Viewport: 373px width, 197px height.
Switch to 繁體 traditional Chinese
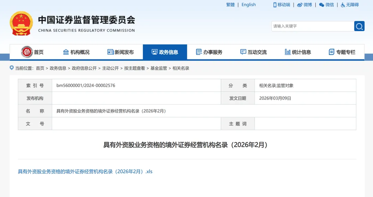click(230, 5)
